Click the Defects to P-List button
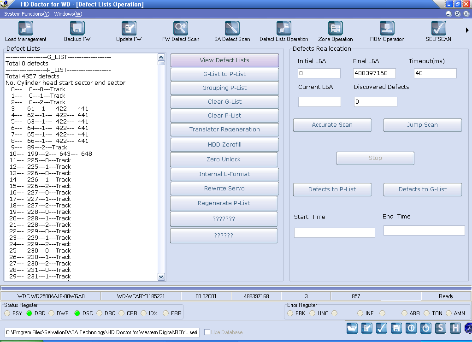Image resolution: width=472 pixels, height=342 pixels. tap(332, 189)
